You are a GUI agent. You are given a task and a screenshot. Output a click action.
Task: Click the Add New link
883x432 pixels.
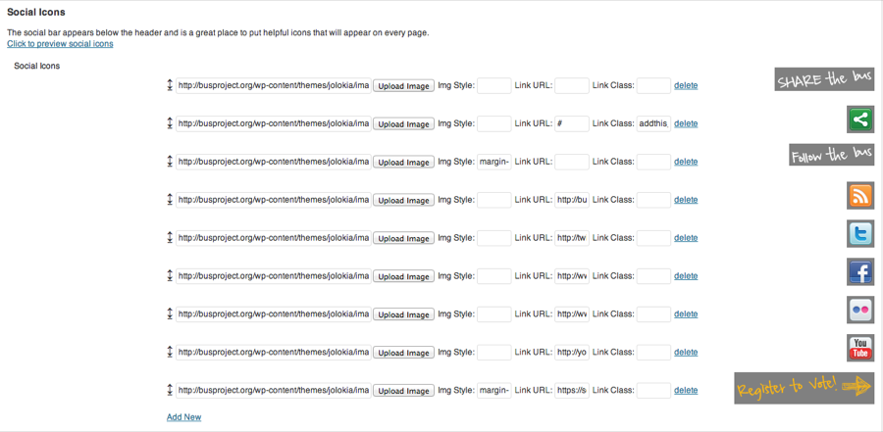pyautogui.click(x=184, y=416)
